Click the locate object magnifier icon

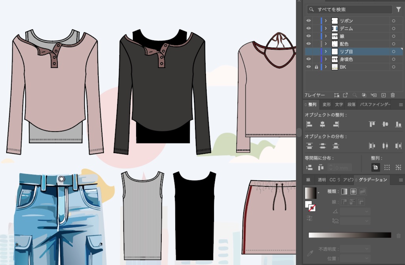coord(355,95)
